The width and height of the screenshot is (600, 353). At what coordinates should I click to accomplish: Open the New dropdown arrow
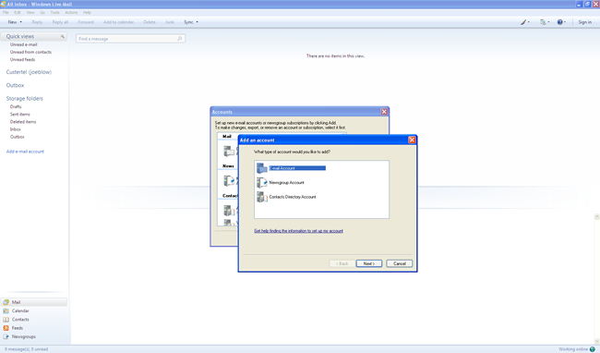20,22
